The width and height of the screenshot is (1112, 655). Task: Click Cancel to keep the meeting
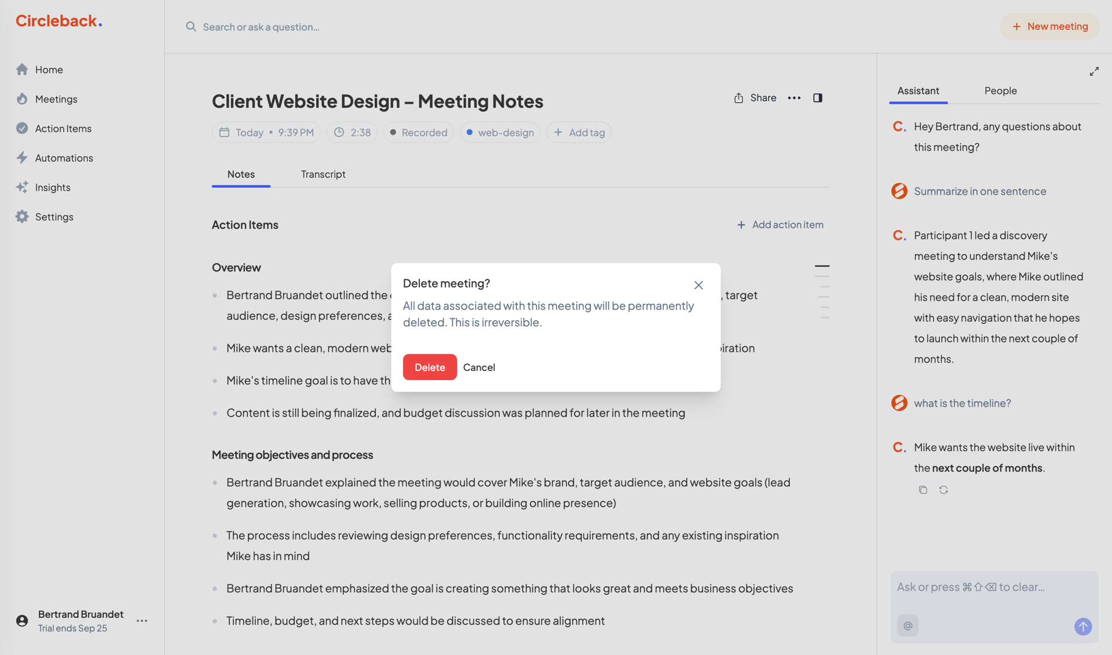click(479, 367)
